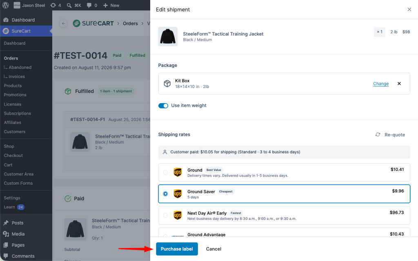The width and height of the screenshot is (418, 261).
Task: Go to Promotions in sidebar
Action: click(x=15, y=95)
